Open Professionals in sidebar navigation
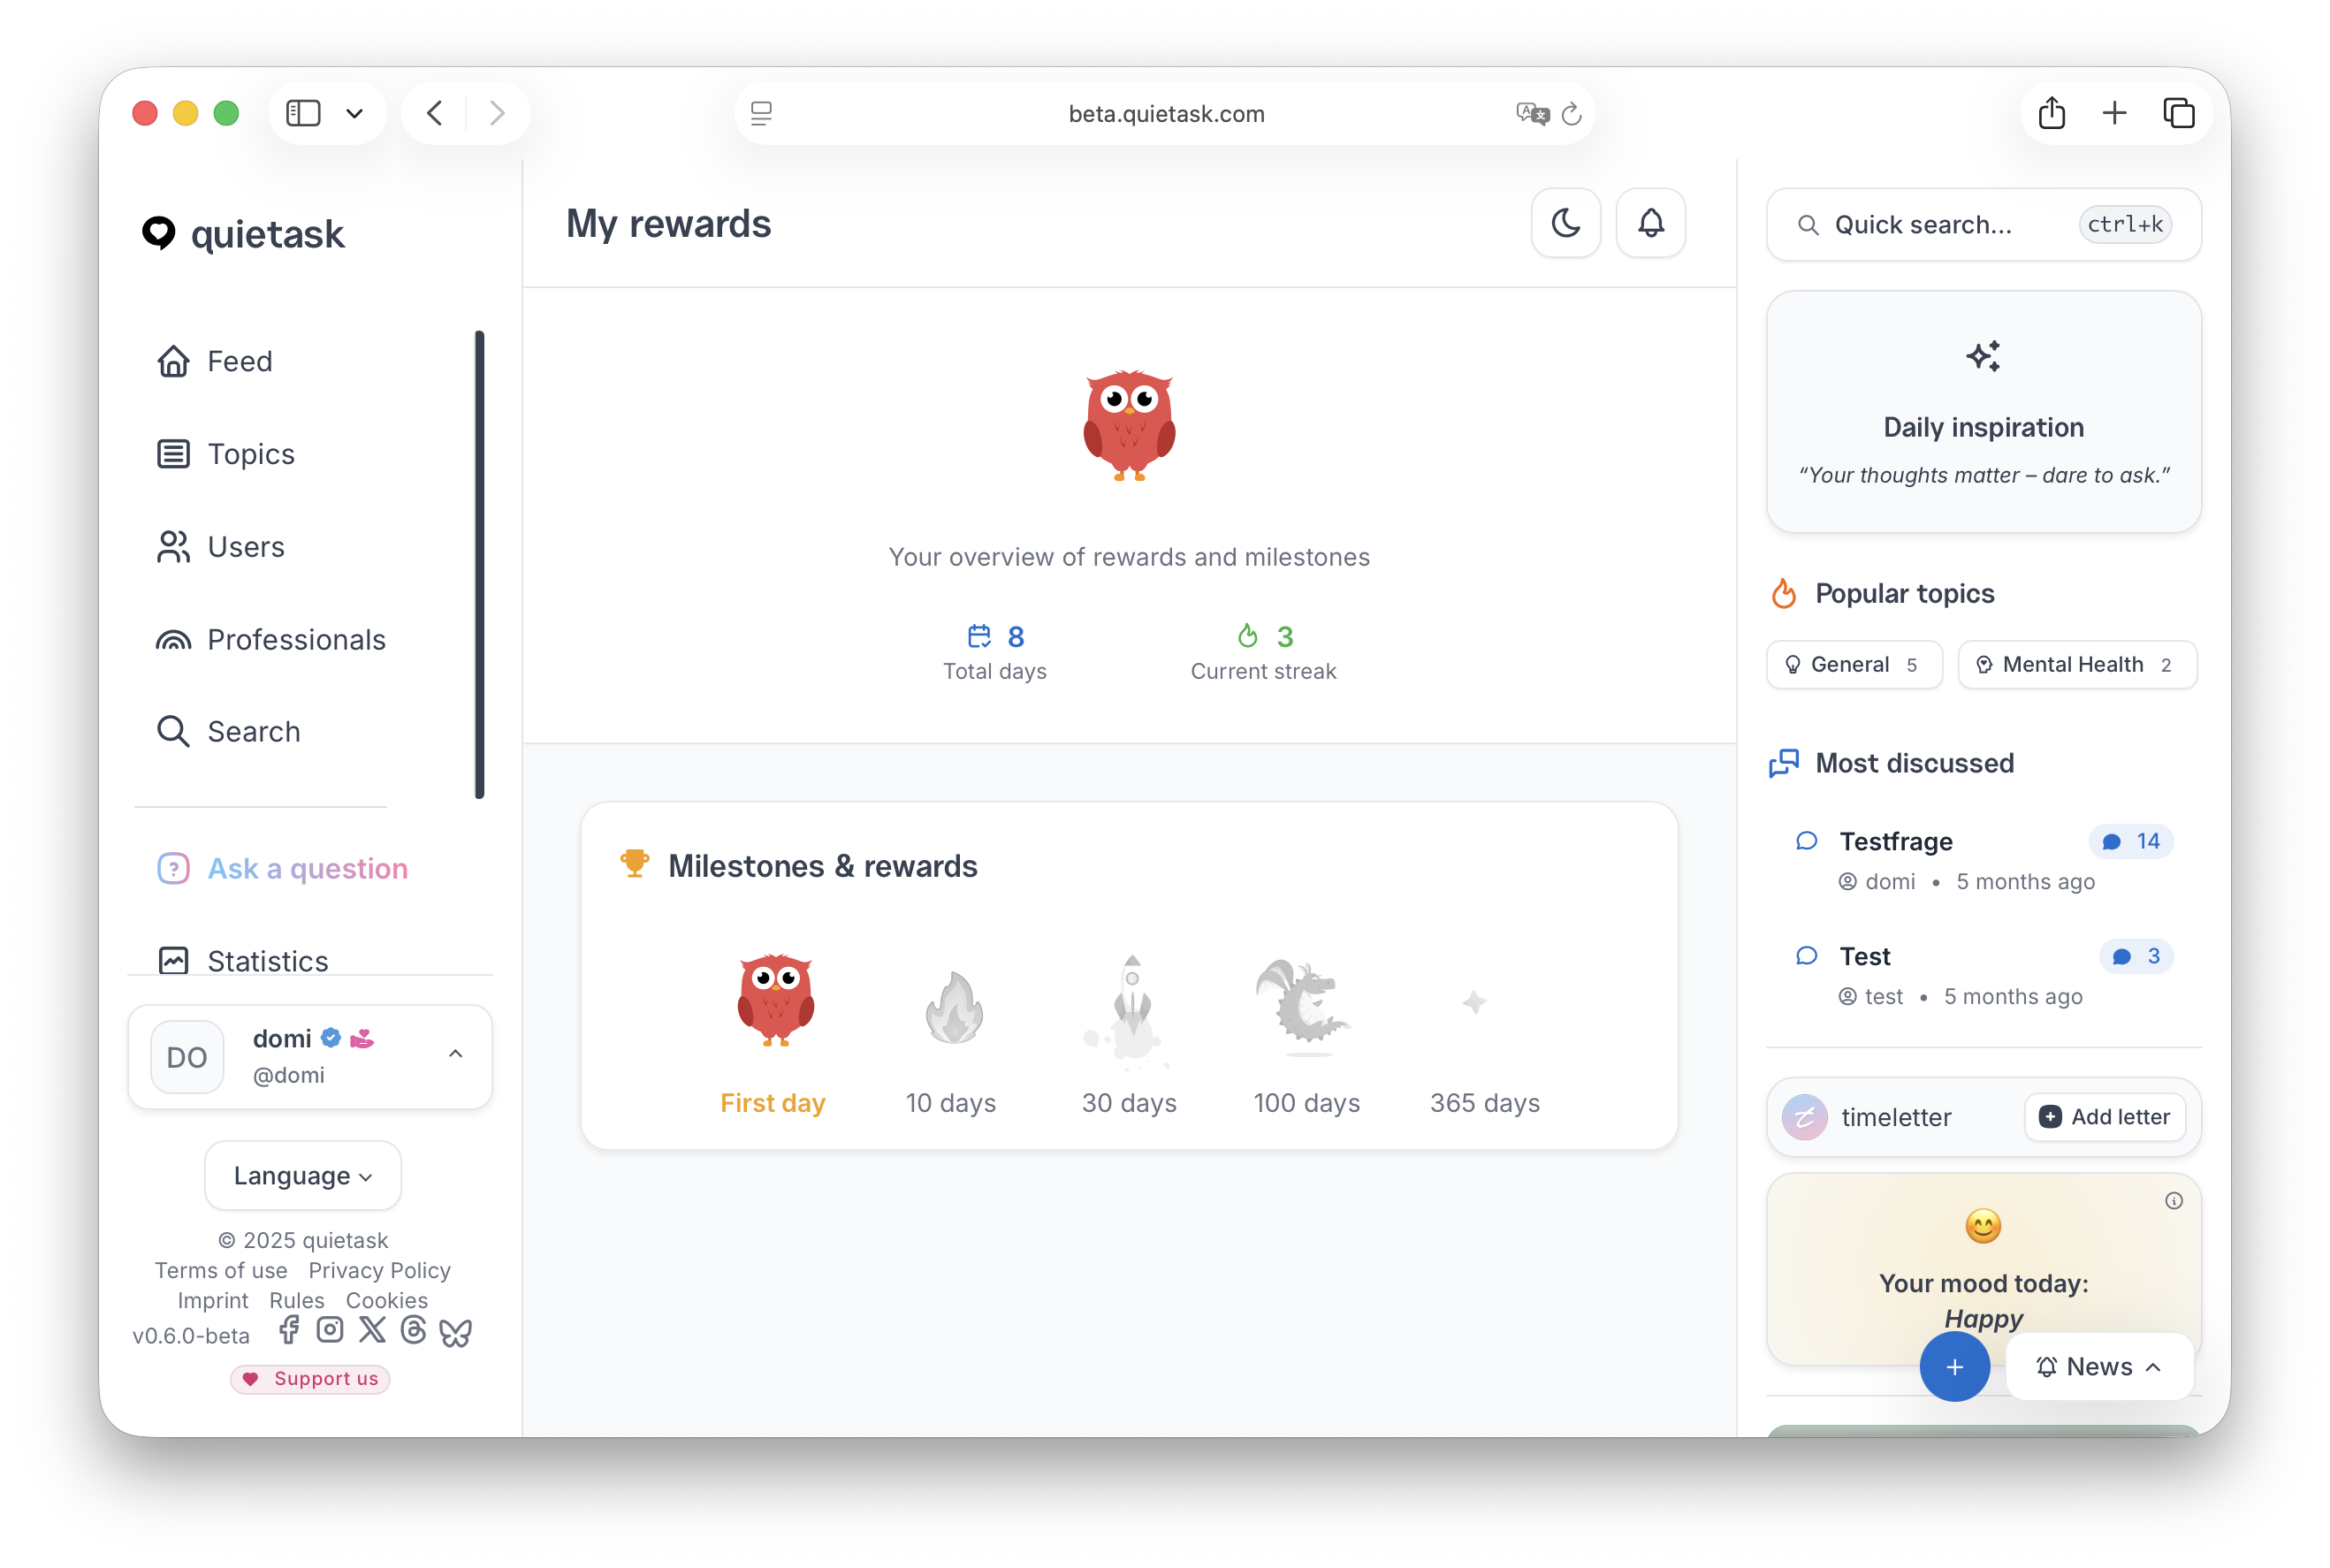This screenshot has width=2330, height=1568. coord(295,639)
